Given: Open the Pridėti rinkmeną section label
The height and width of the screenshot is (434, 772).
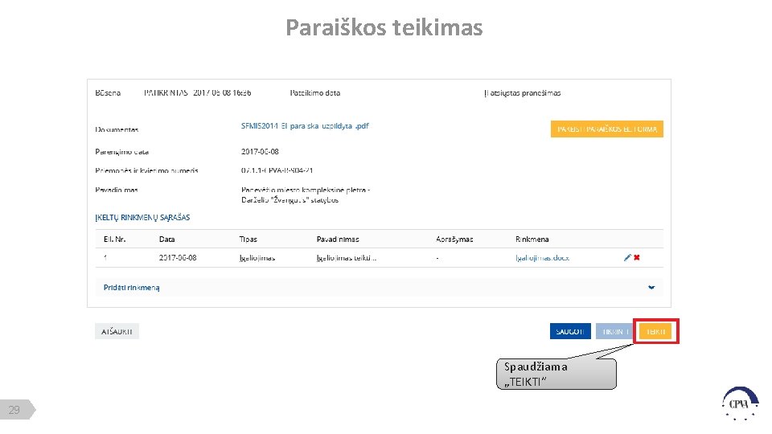Looking at the screenshot, I should [x=131, y=288].
